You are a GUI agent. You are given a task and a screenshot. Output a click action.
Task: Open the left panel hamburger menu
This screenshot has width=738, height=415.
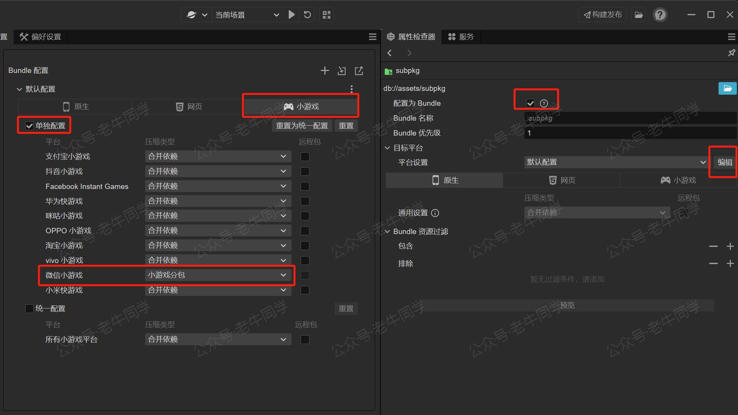372,37
